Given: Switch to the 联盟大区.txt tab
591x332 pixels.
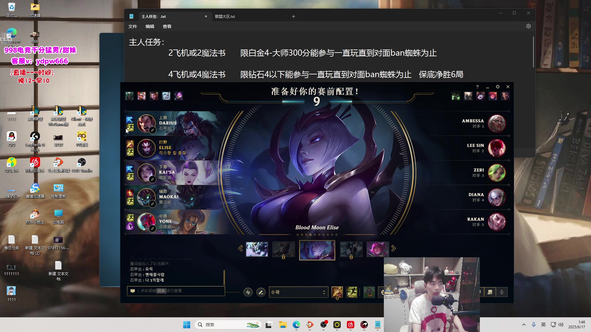Looking at the screenshot, I should pyautogui.click(x=225, y=17).
